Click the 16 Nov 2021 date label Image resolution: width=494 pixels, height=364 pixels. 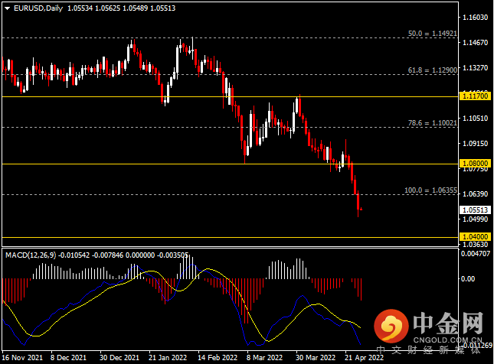click(x=22, y=358)
